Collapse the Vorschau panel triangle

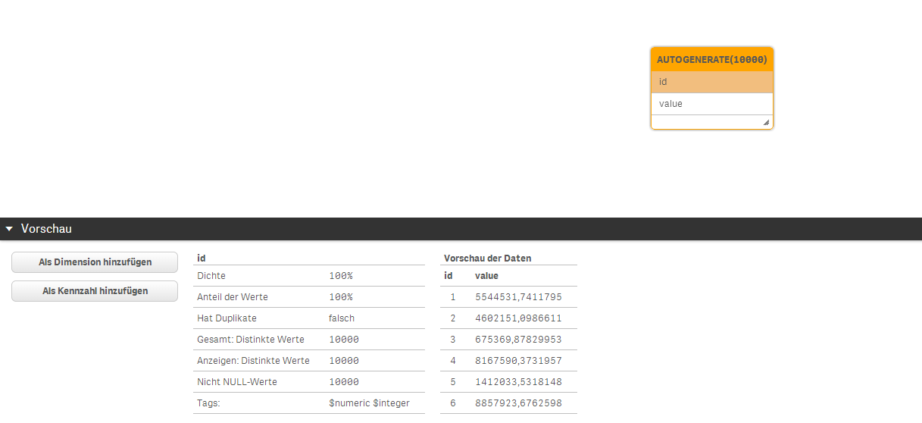[x=9, y=228]
